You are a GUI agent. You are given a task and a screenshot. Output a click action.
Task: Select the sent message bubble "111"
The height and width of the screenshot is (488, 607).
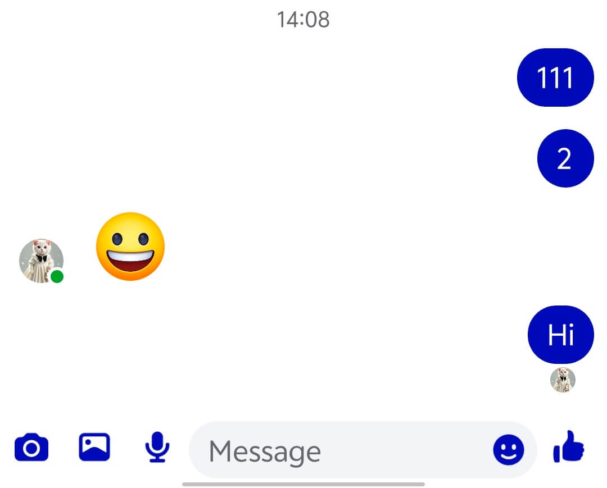point(555,77)
